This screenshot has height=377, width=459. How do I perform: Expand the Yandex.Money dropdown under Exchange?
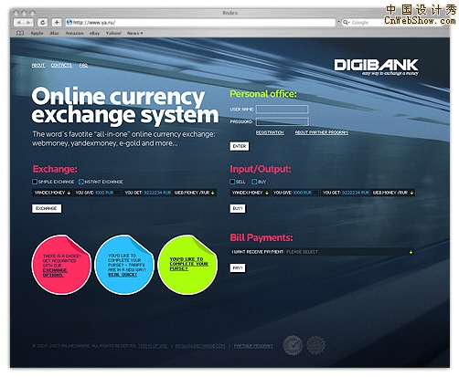pos(52,193)
